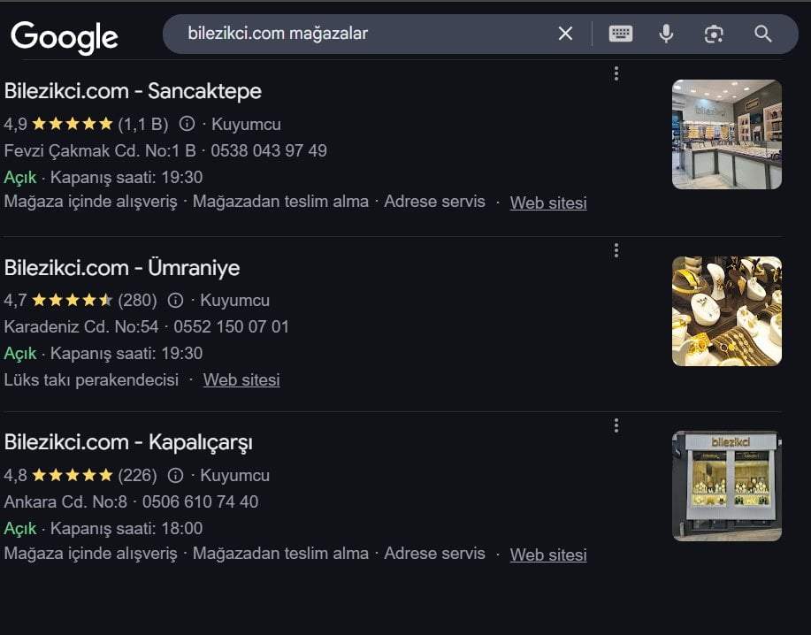Click phone number 0506 610 74 40
Viewport: 811px width, 635px height.
(200, 501)
